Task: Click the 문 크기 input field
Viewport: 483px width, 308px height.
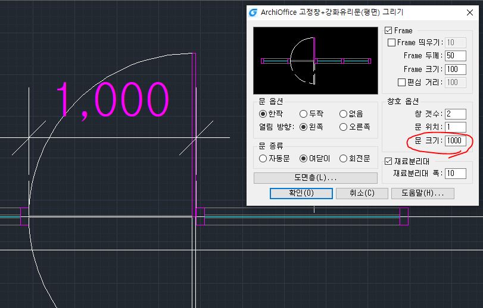Action: coord(455,140)
